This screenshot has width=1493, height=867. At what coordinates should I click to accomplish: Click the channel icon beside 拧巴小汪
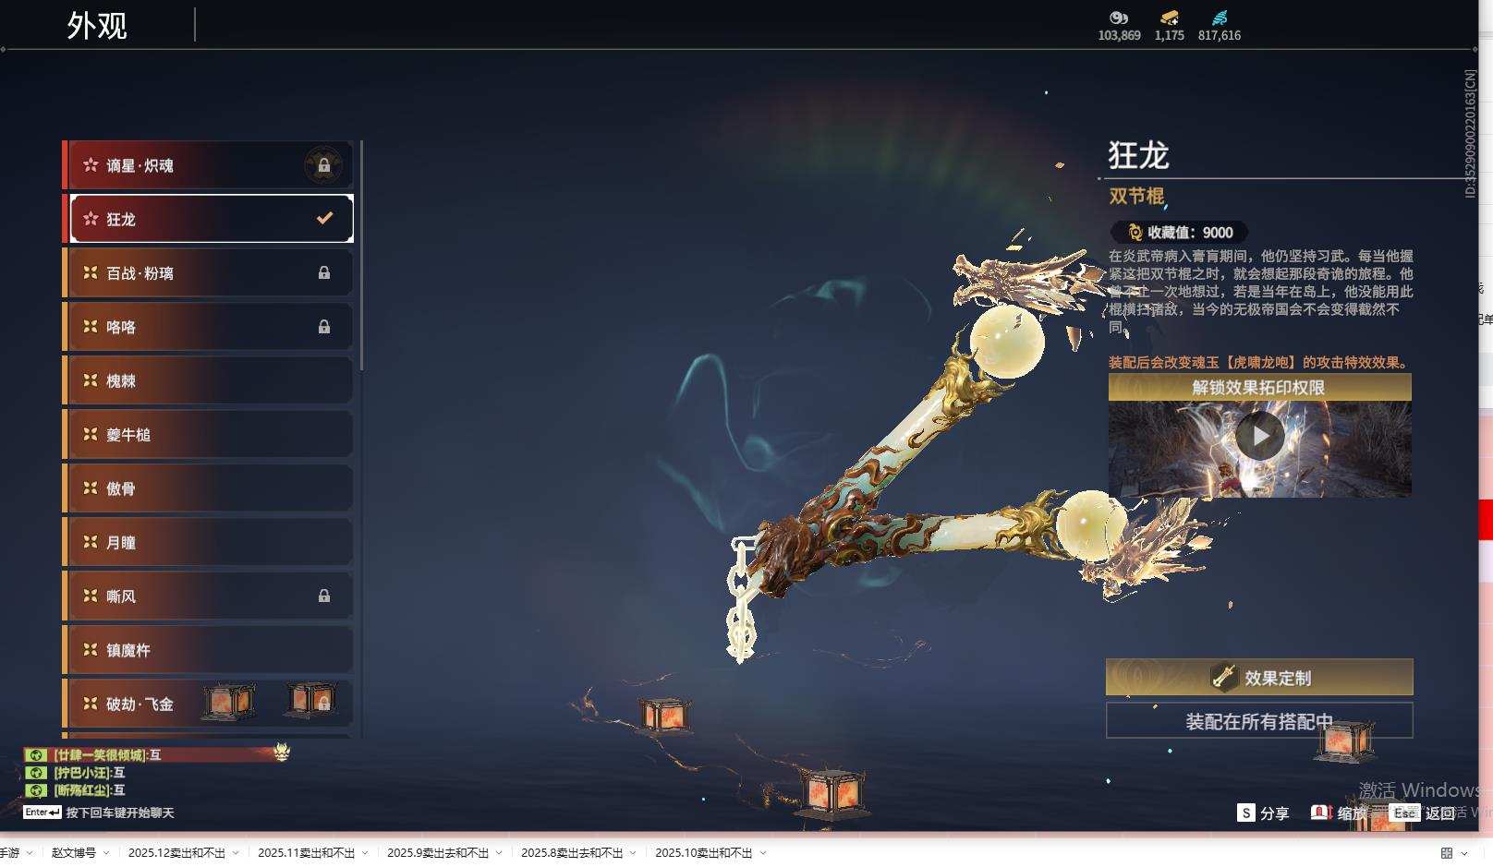[36, 772]
